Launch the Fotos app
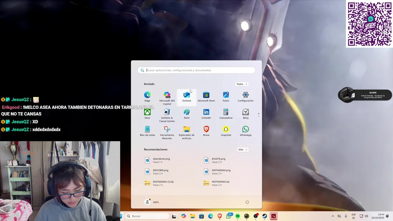Viewport: 393px width, 221px height. [226, 97]
